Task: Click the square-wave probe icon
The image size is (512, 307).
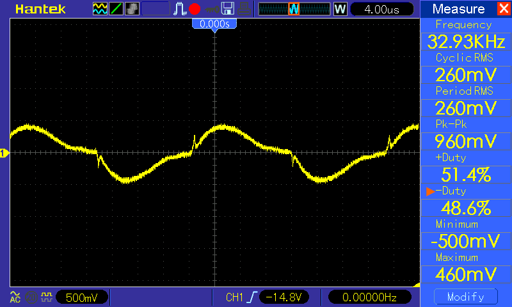Action: tap(47, 297)
